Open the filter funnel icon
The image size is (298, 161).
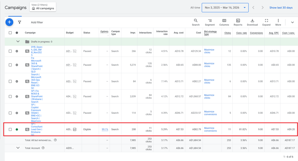[19, 22]
